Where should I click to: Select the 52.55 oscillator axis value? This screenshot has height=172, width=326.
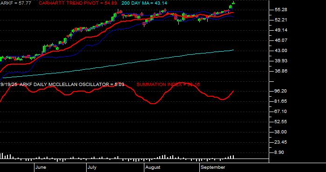tap(280, 122)
